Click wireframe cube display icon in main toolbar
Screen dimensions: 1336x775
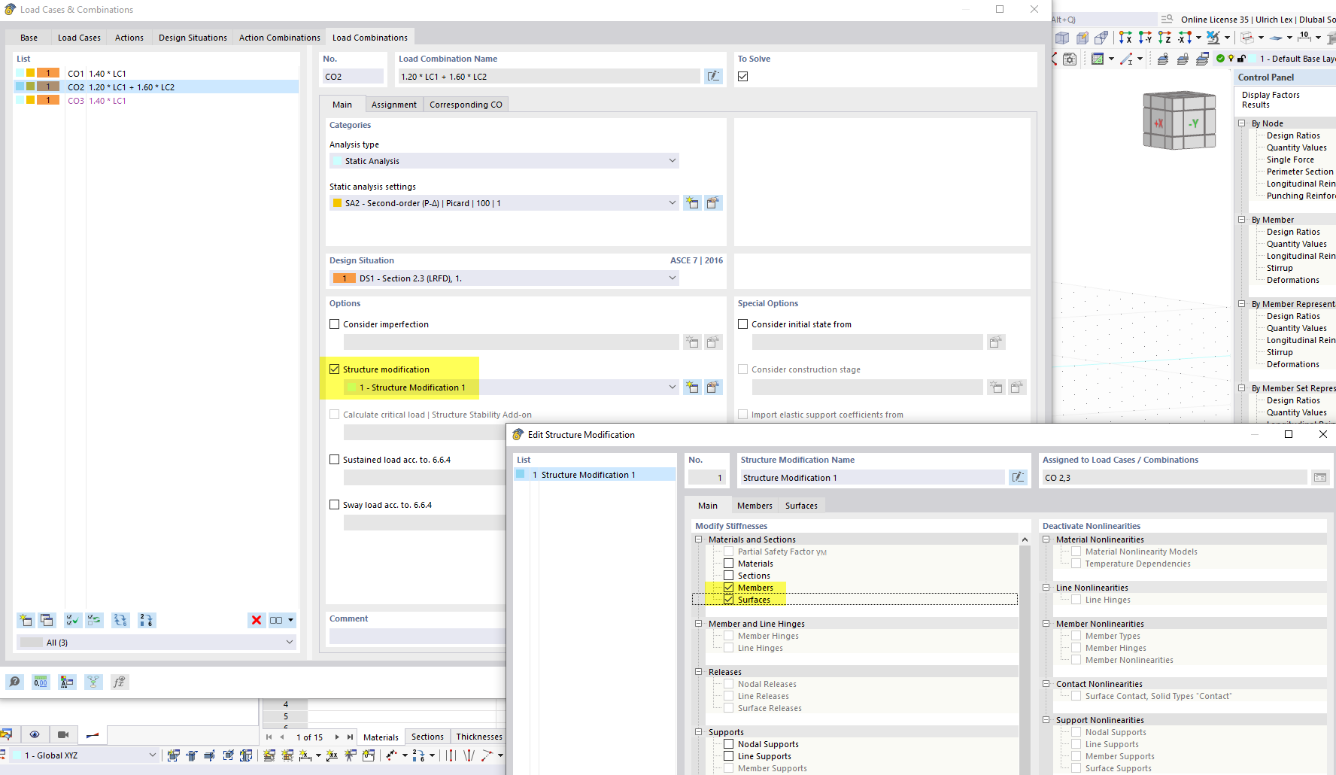[1062, 38]
